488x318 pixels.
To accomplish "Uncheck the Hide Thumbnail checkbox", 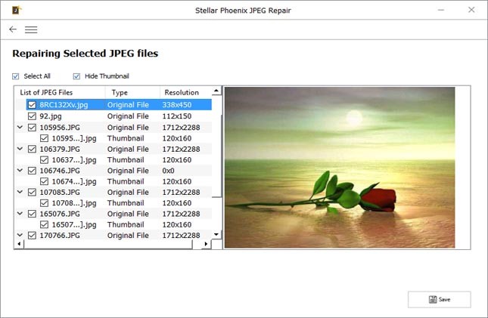I will pos(76,76).
